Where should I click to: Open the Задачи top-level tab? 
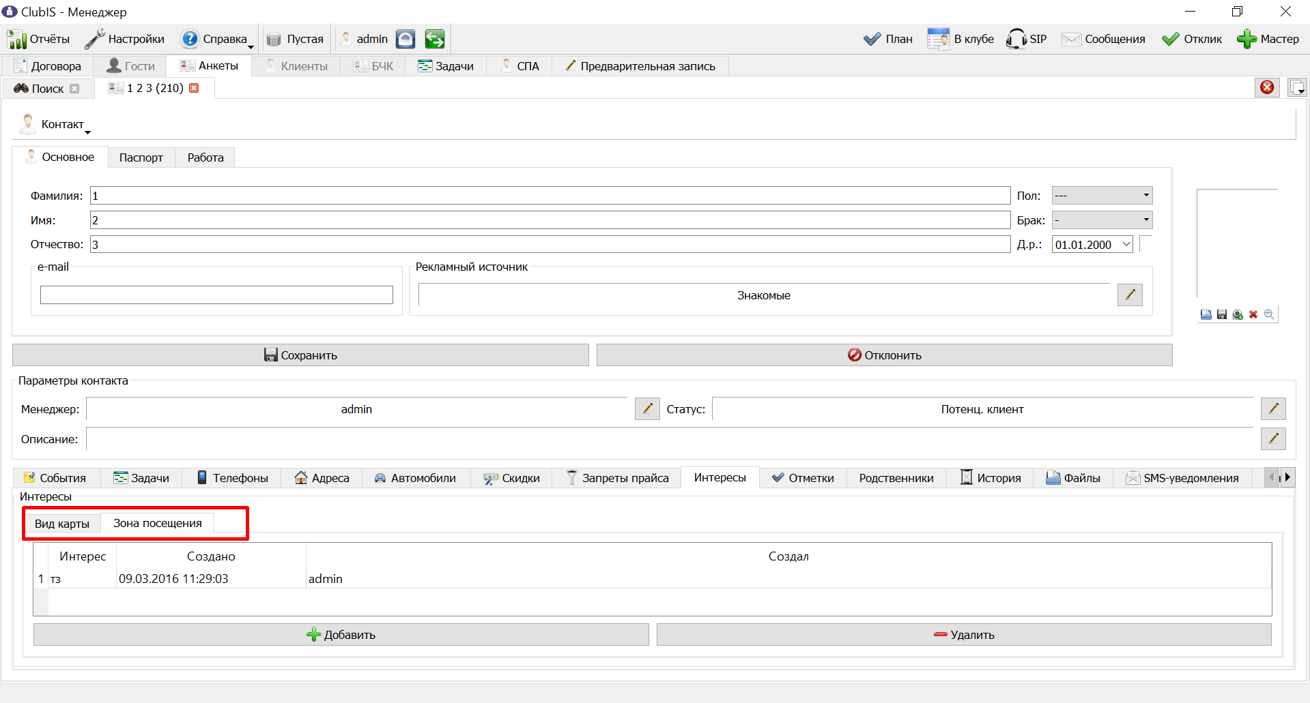click(446, 66)
